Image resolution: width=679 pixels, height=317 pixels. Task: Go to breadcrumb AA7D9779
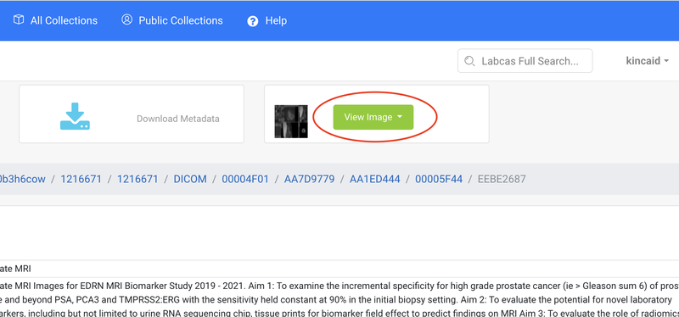click(309, 179)
